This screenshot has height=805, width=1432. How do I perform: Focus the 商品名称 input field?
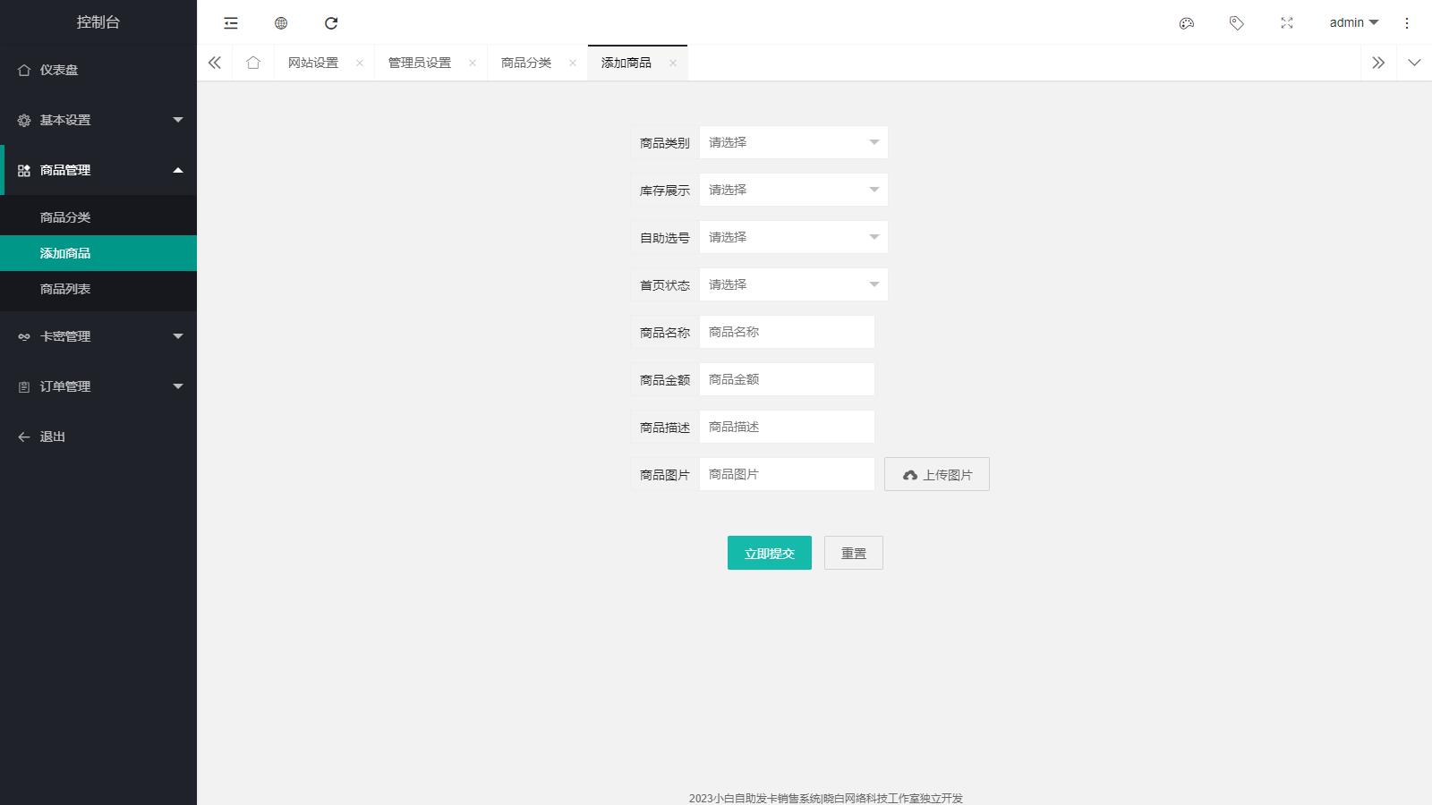(786, 332)
